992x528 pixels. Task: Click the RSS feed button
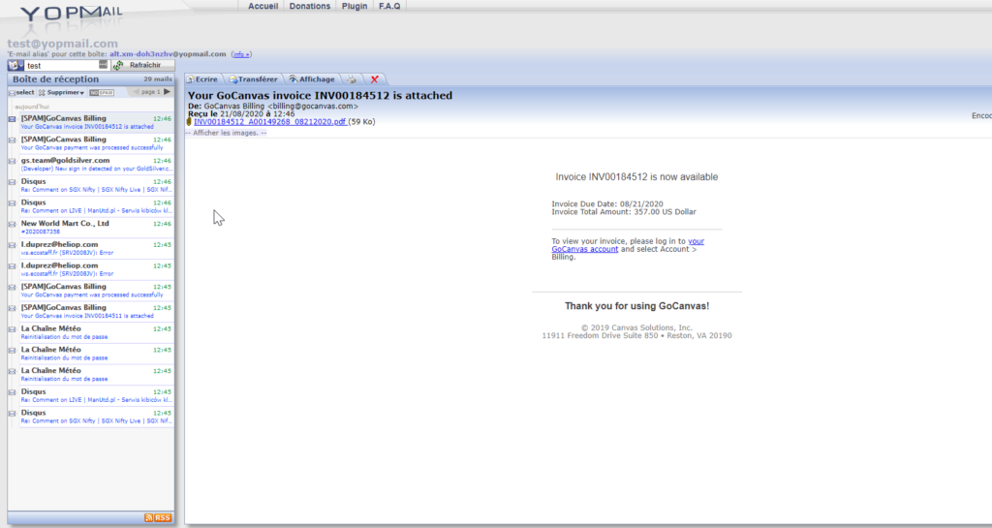pos(158,517)
